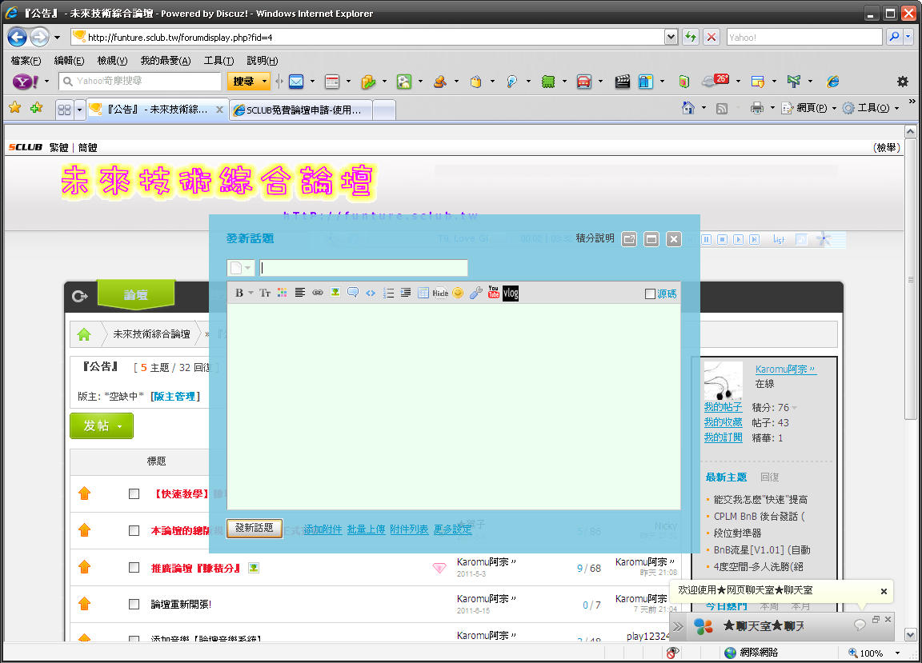The width and height of the screenshot is (922, 663).
Task: Expand the address bar URL dropdown
Action: tap(671, 37)
